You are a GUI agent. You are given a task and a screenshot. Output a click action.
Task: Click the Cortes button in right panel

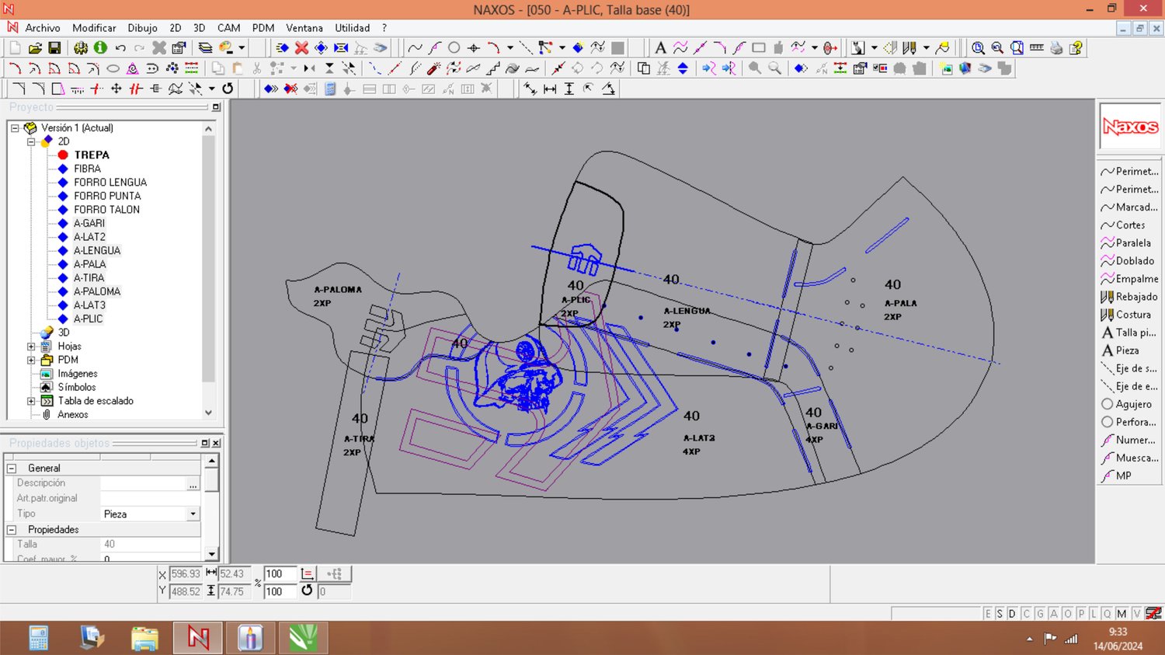[x=1129, y=225]
